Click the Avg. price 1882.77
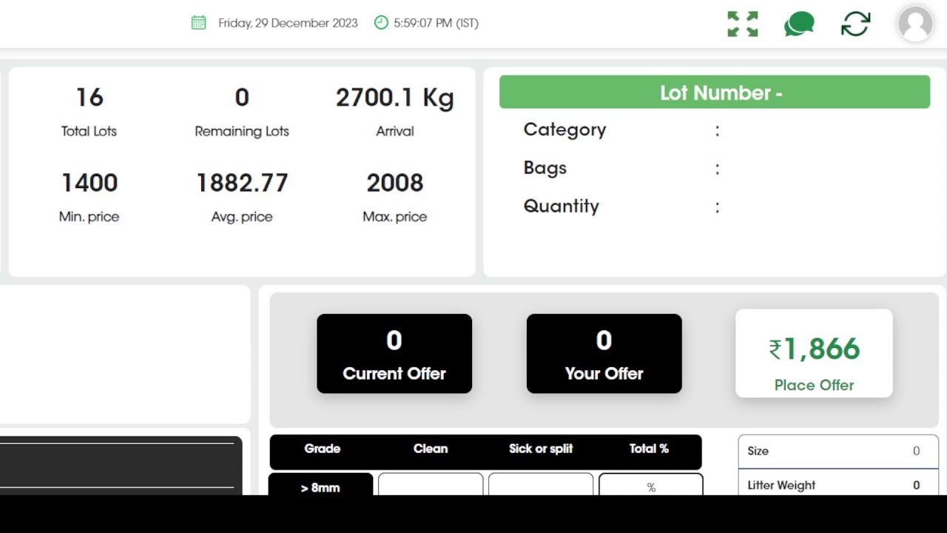This screenshot has height=533, width=947. pos(242,183)
